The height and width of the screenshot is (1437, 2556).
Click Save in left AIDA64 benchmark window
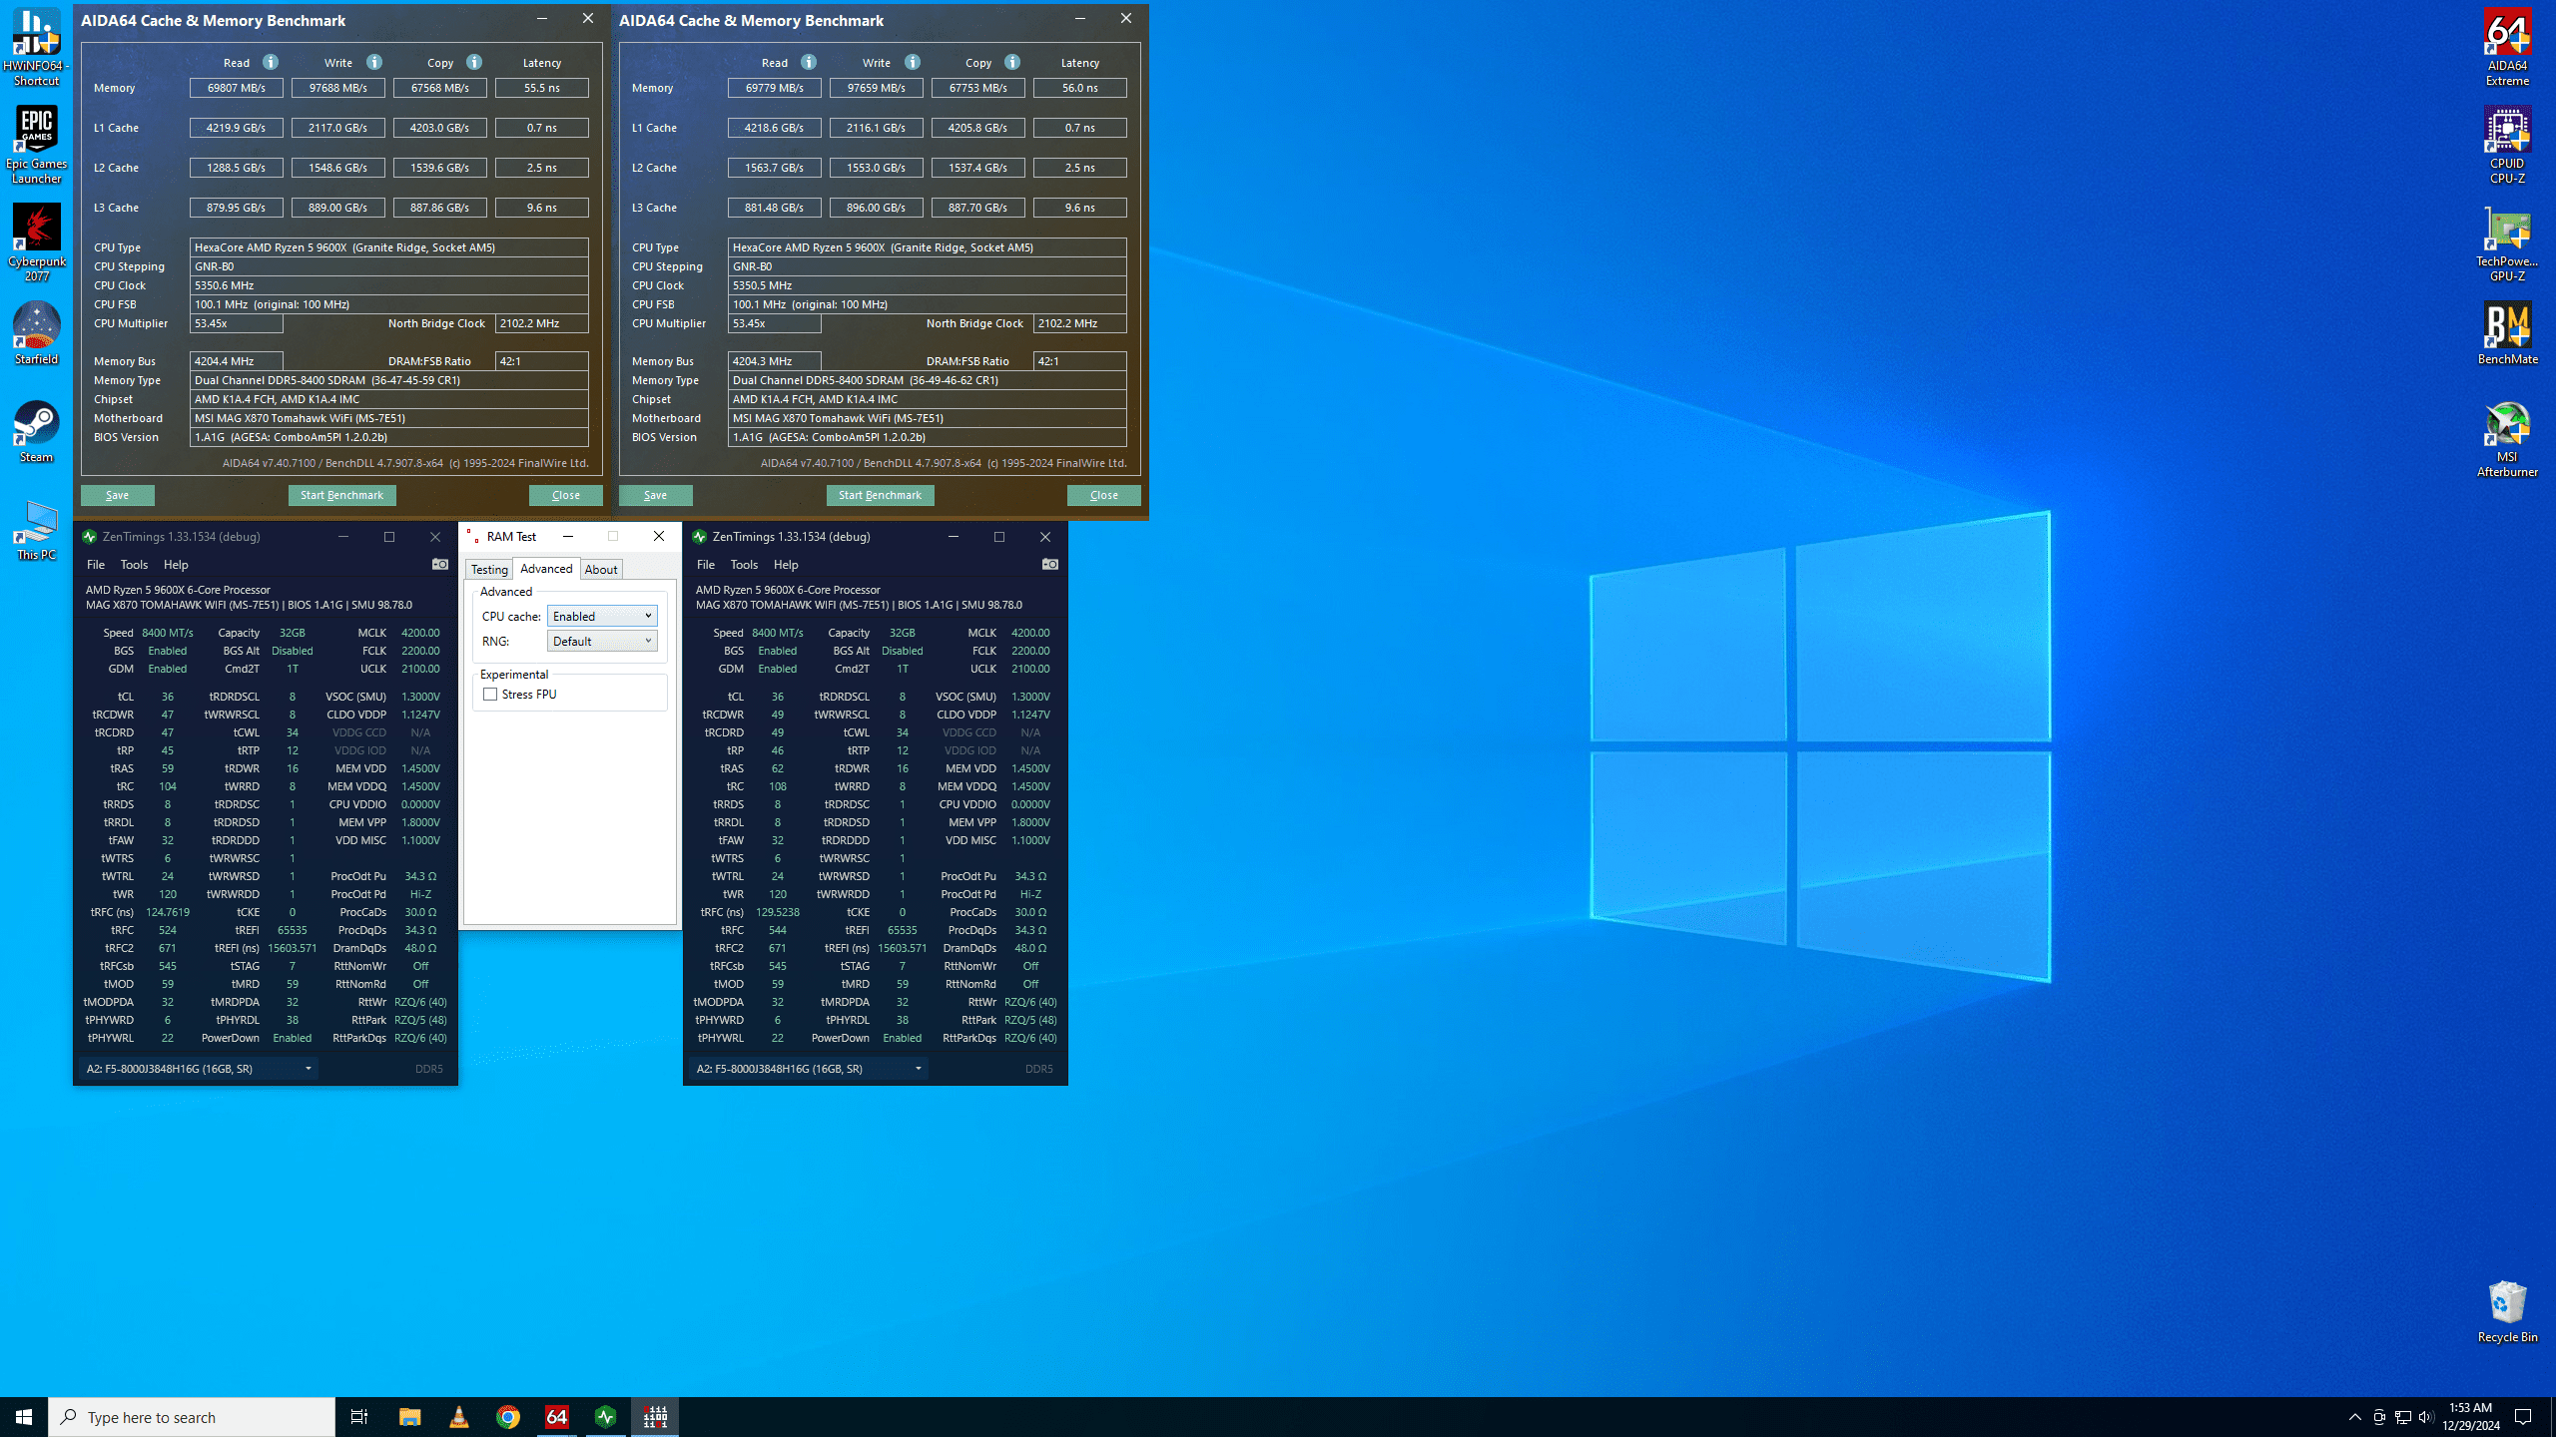coord(118,495)
